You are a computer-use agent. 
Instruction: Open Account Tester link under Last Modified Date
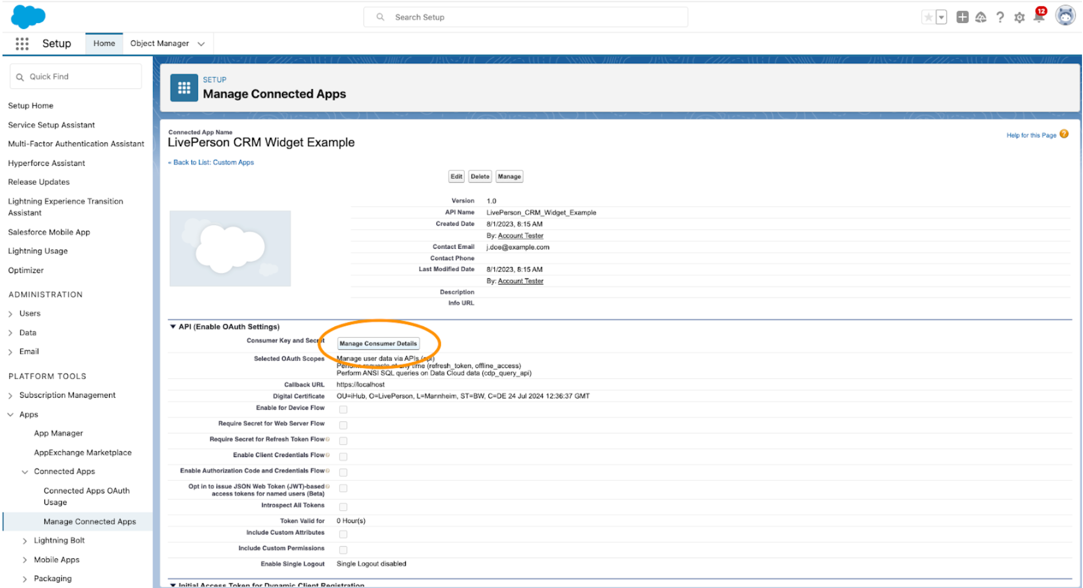pyautogui.click(x=521, y=281)
